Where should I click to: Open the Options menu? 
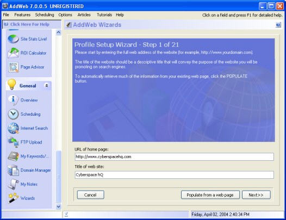[65, 15]
